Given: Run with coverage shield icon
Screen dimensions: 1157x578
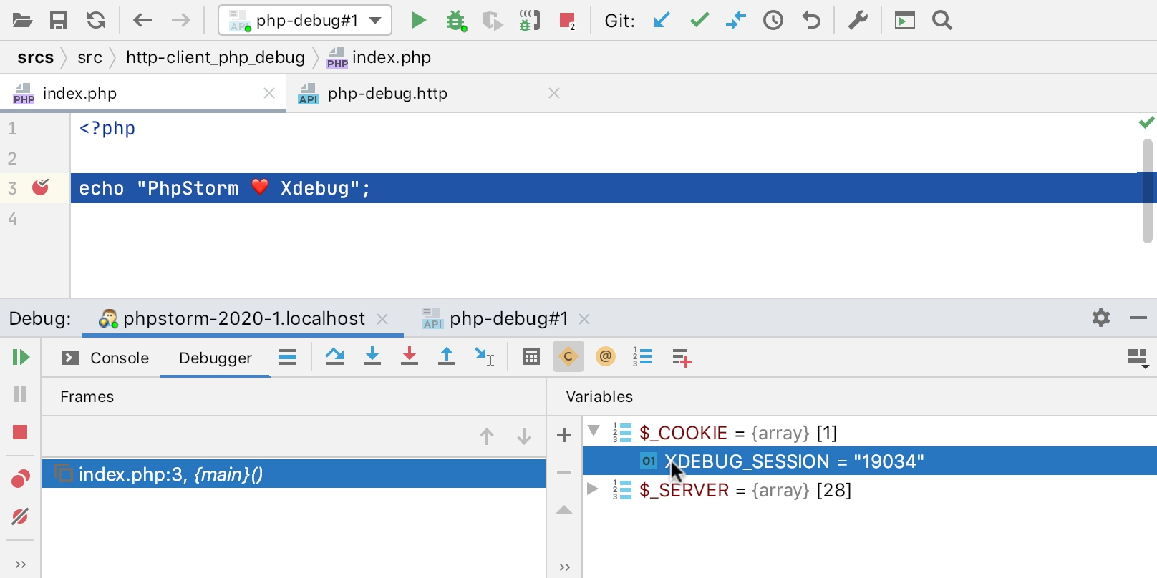Looking at the screenshot, I should click(x=493, y=21).
